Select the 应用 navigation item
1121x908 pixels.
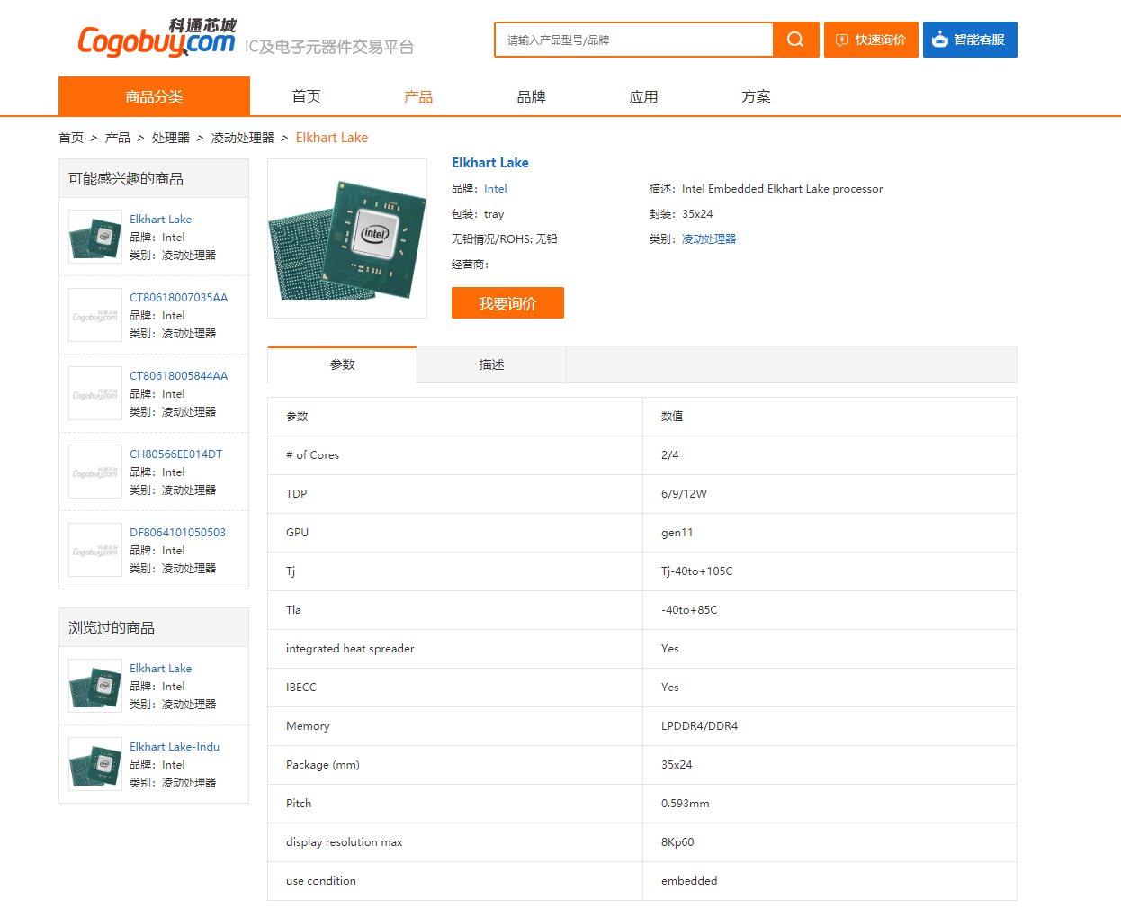coord(643,96)
